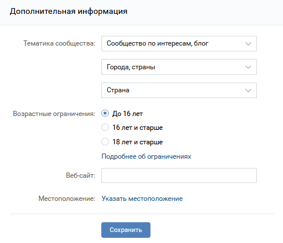Click the 'Местоположение:' field label
The image size is (283, 243).
point(67,199)
